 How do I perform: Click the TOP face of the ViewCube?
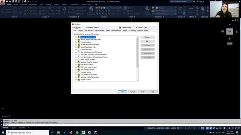229,31
